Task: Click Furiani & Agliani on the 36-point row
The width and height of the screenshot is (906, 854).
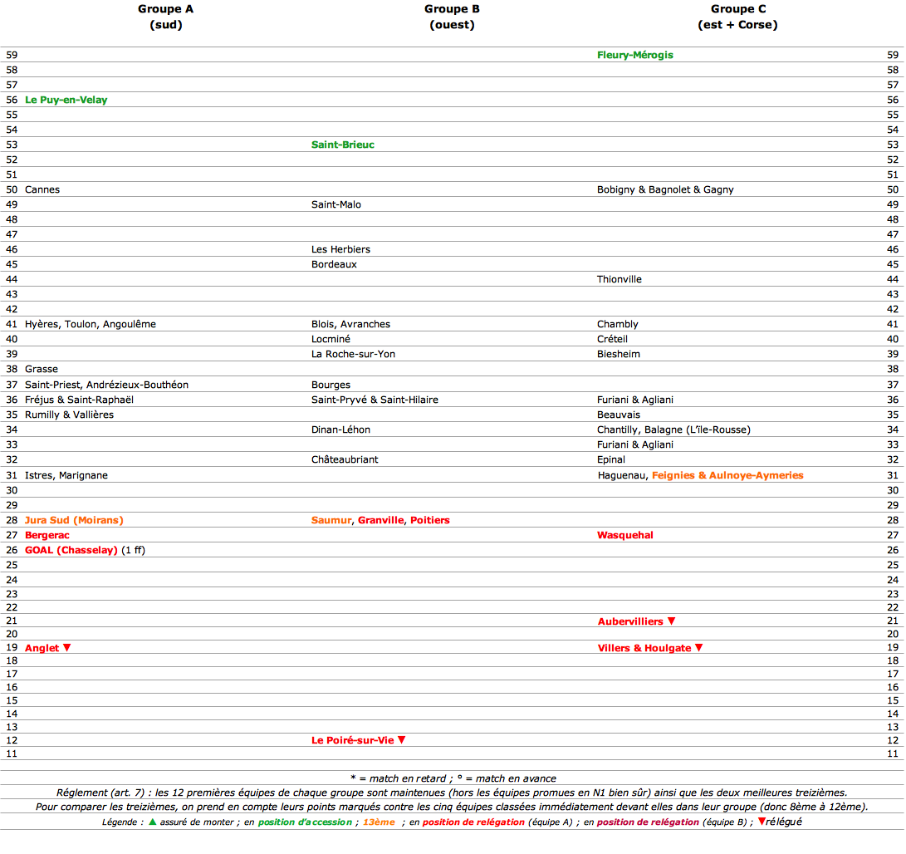Action: point(635,400)
